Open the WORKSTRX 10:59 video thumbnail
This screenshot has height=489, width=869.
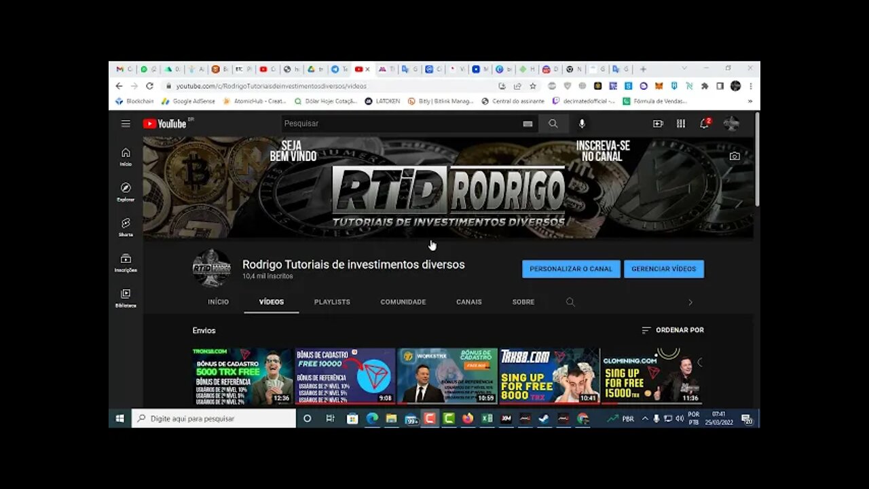tap(447, 376)
